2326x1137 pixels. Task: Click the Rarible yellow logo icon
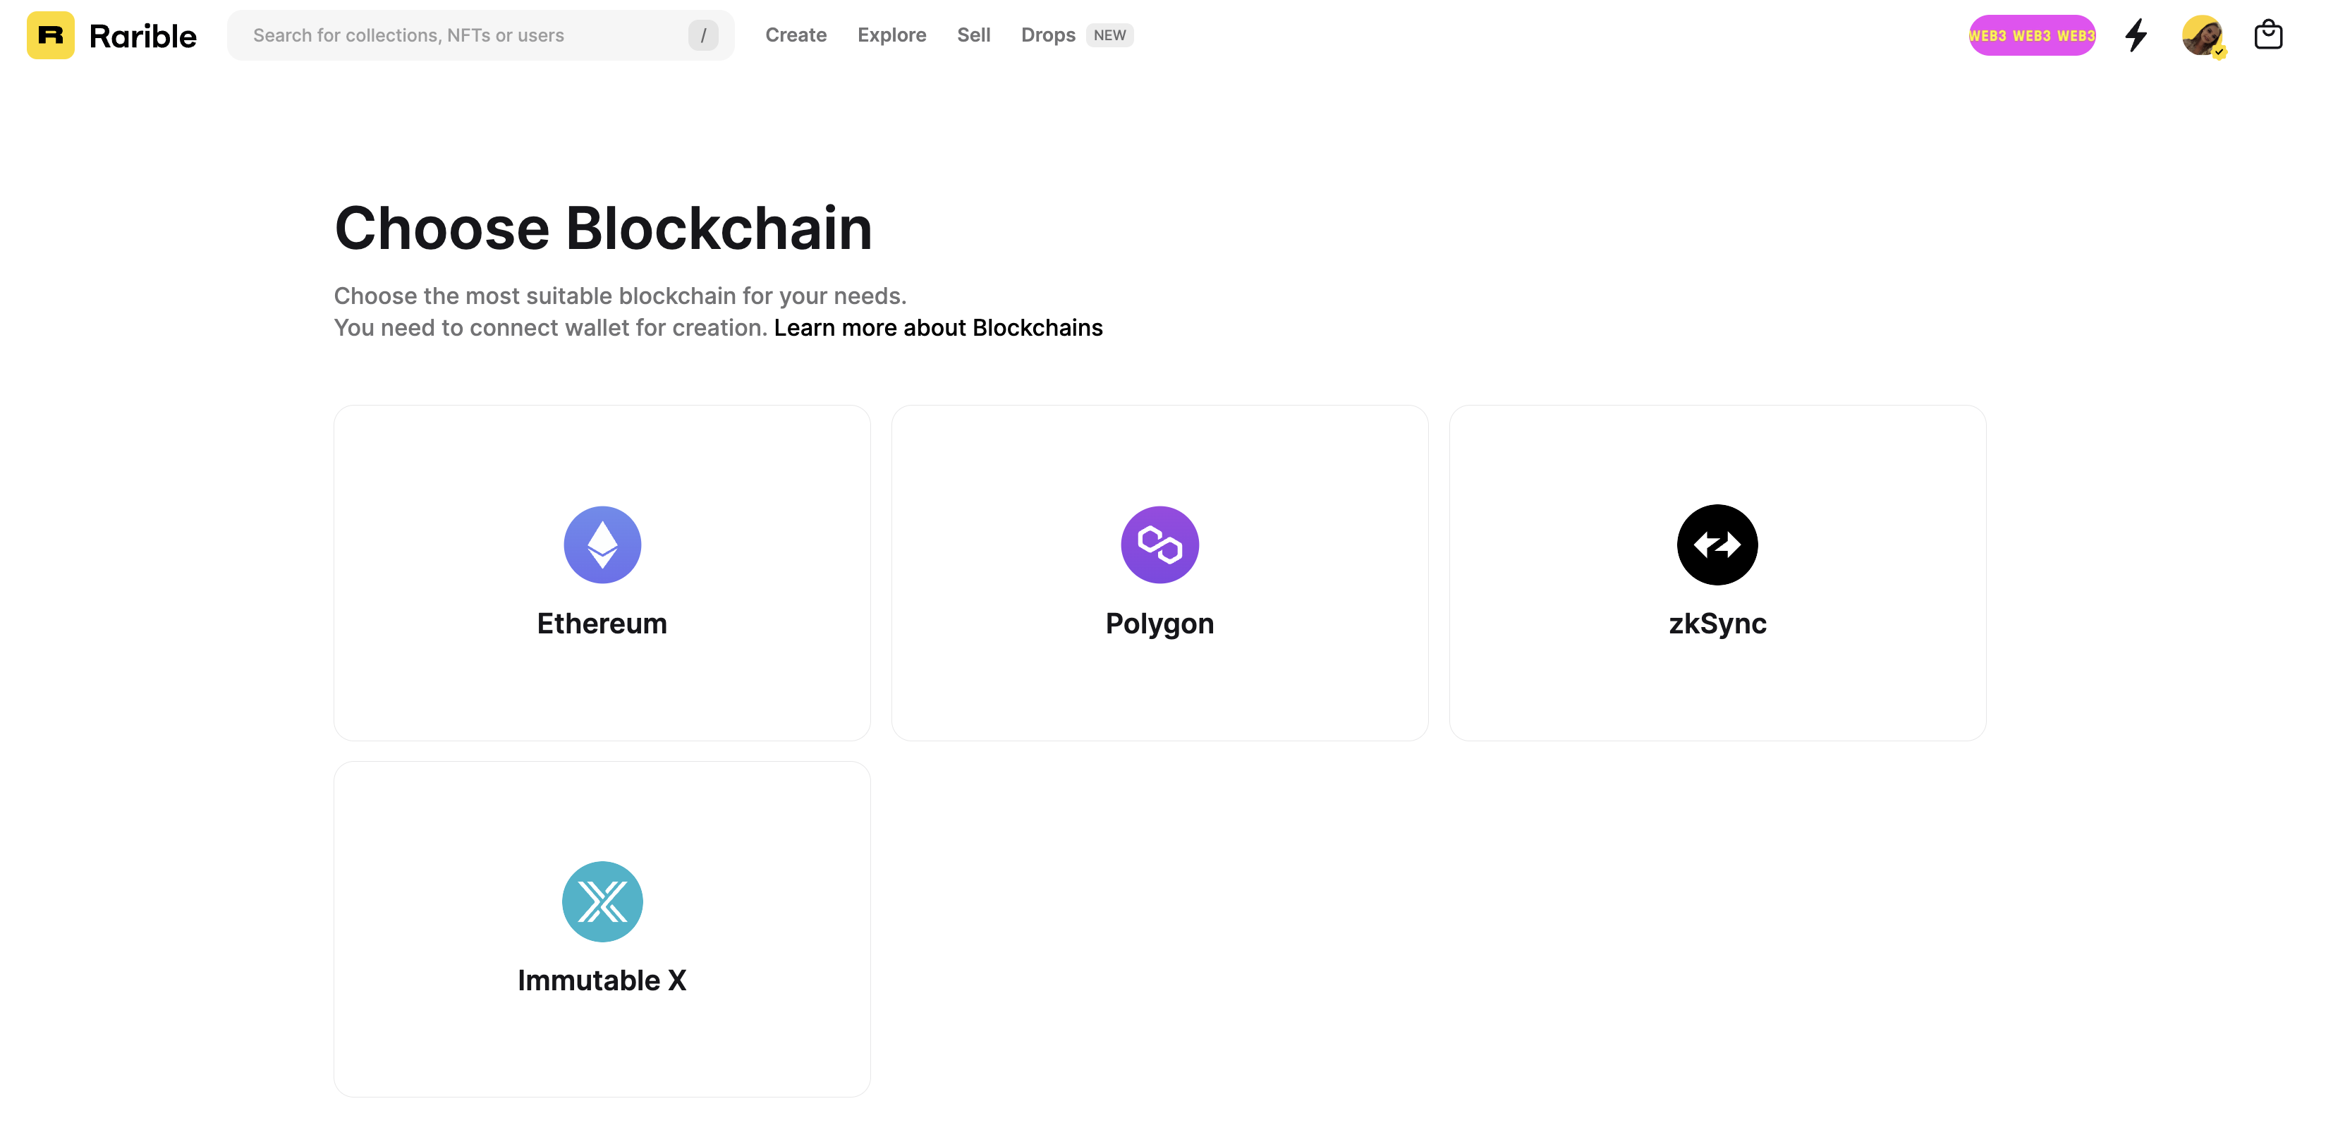point(51,35)
